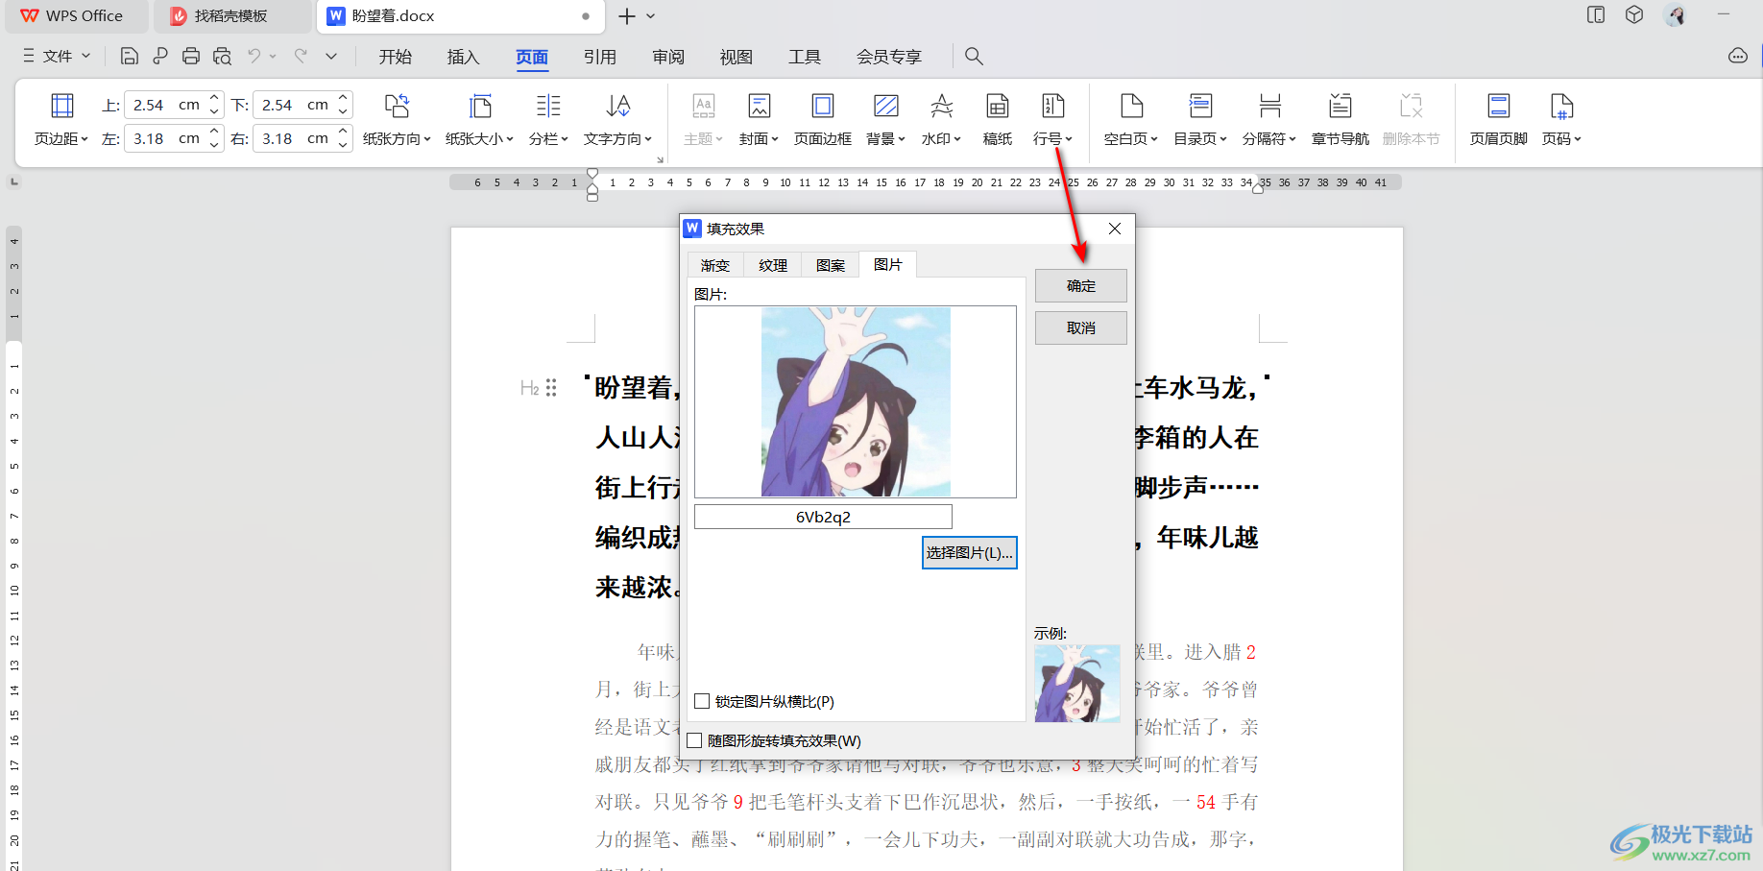This screenshot has height=871, width=1763.
Task: Close the 填充效果 dialog
Action: click(x=1115, y=229)
